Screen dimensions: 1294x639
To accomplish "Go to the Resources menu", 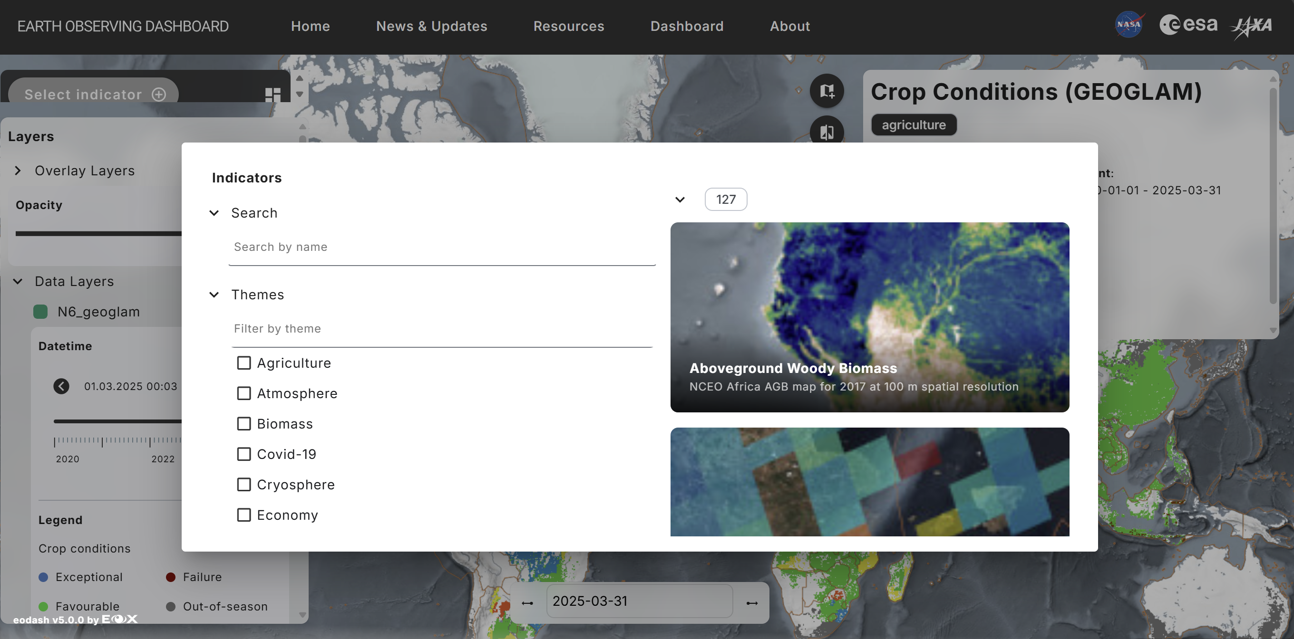I will pos(569,26).
